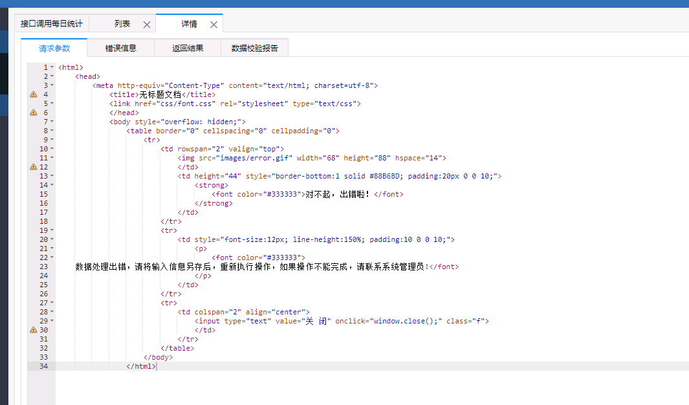Open the 接口调用每日统计 tab
Screen dimensions: 689x405
(51, 24)
